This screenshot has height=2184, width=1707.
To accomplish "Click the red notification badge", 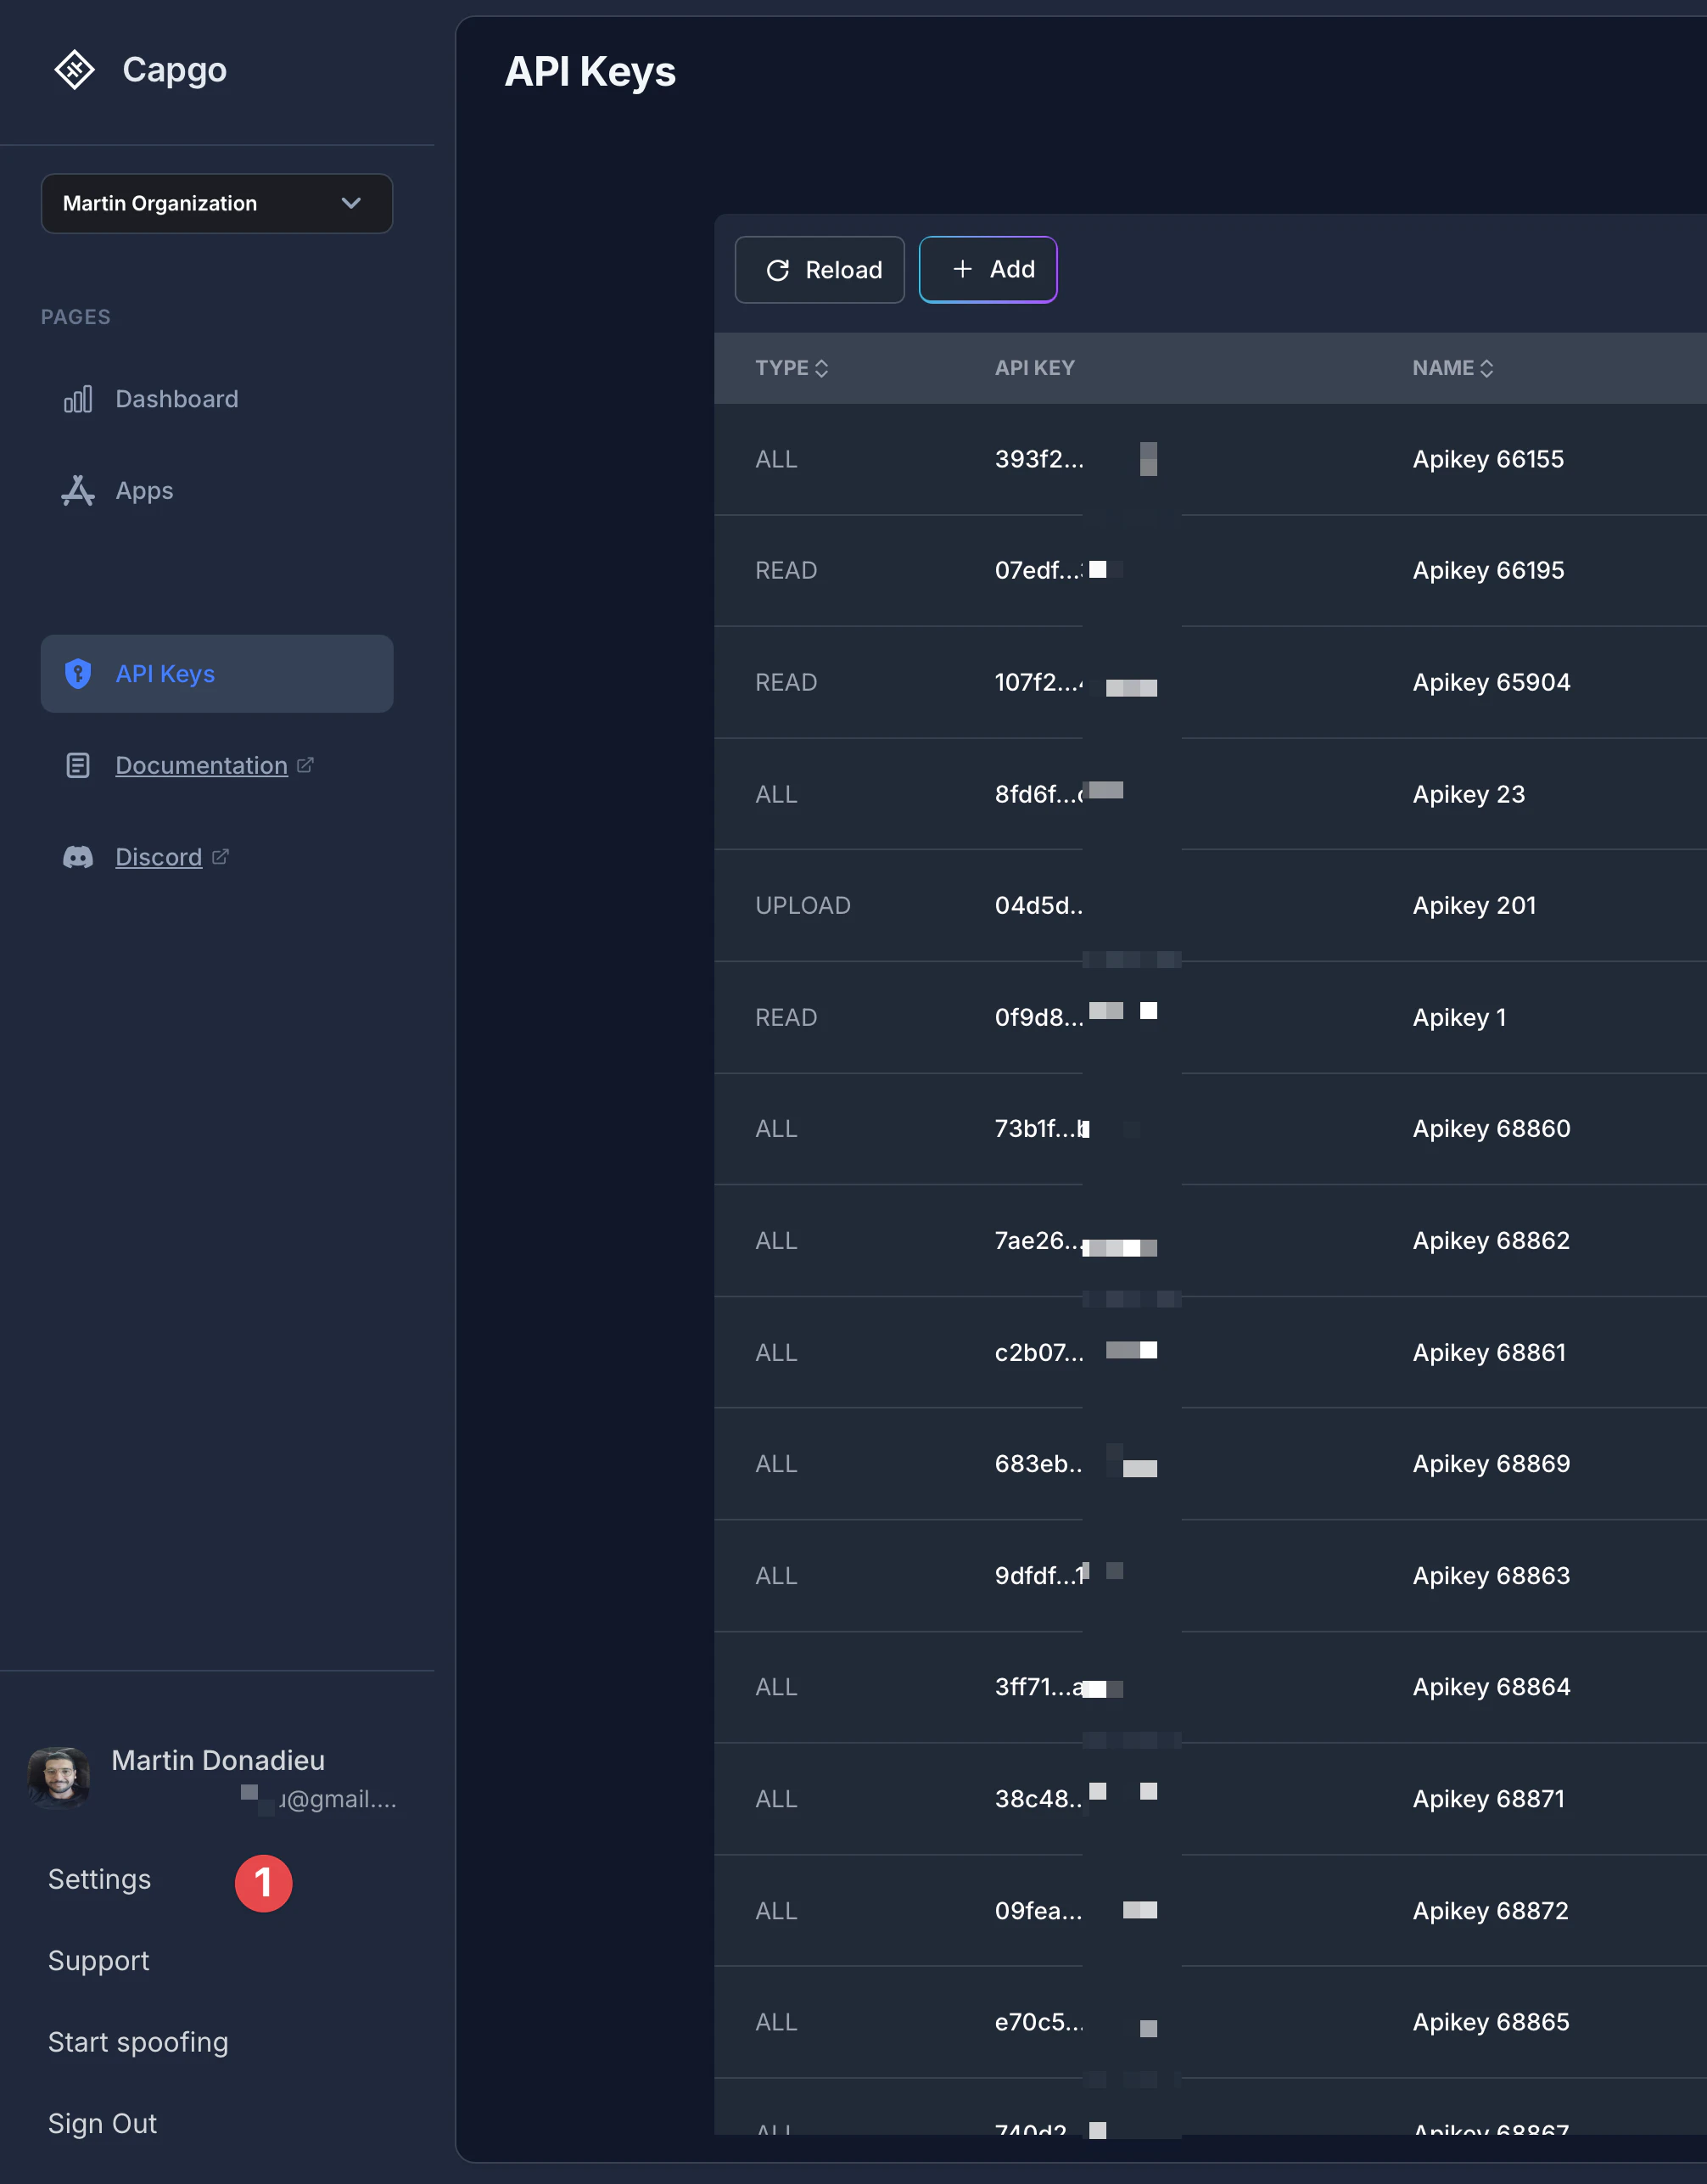I will (264, 1883).
